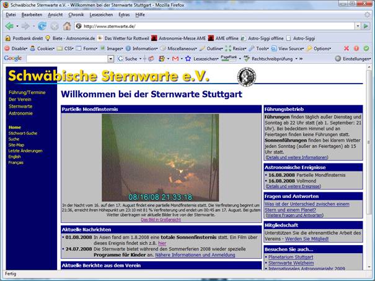Open the Postbank direkt bookmark

(x=24, y=38)
